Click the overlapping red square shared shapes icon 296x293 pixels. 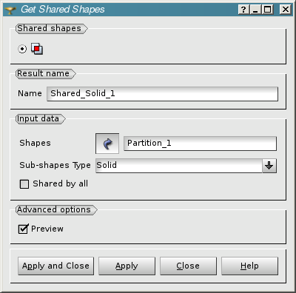pyautogui.click(x=37, y=49)
